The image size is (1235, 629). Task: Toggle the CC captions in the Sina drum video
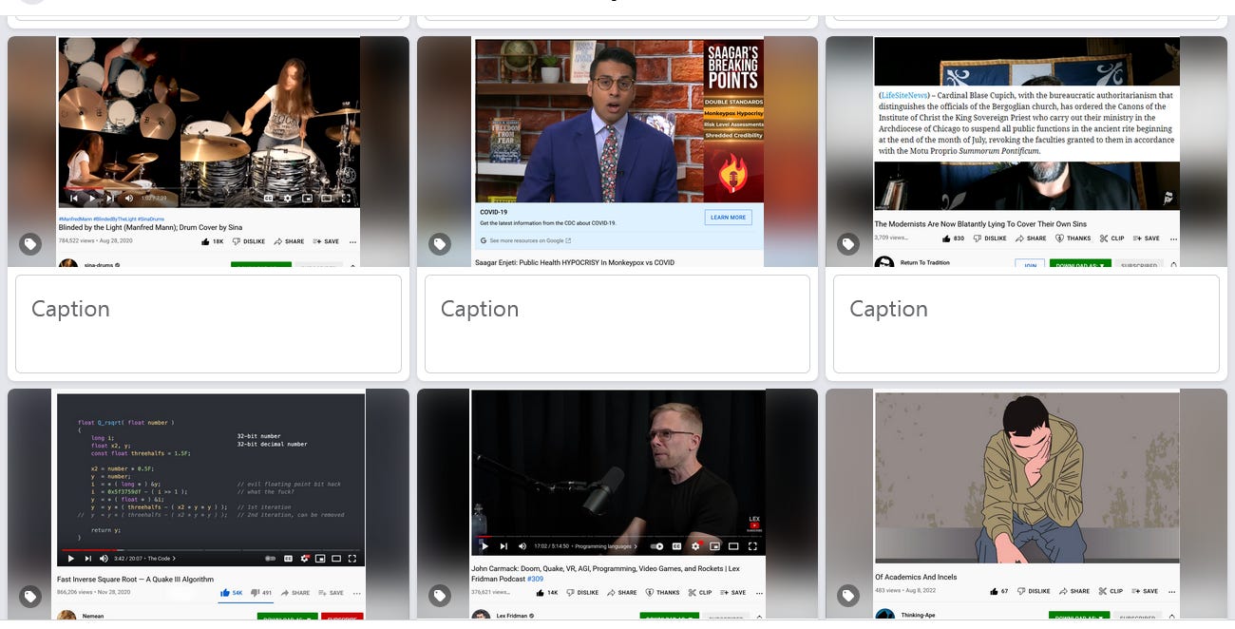point(269,199)
